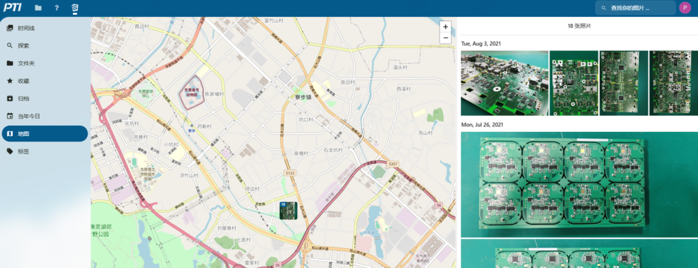Screen dimensions: 698x268
Task: Open help question mark icon
Action: (x=57, y=7)
